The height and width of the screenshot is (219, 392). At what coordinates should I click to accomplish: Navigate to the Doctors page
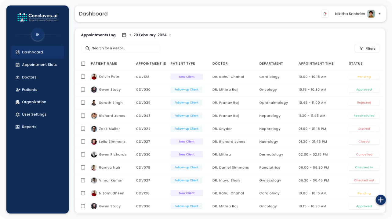[x=29, y=77]
